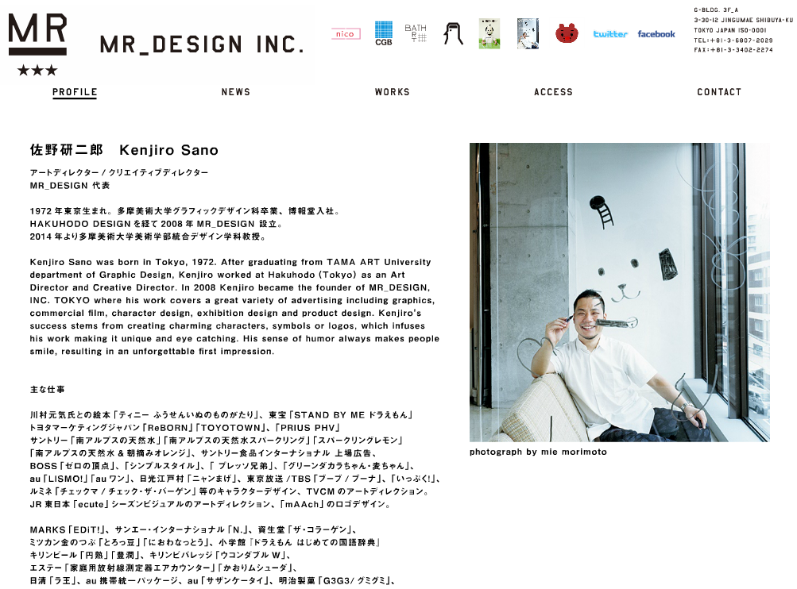This screenshot has height=589, width=797.
Task: Click the line starting 'HAKUHODO DESIGN を経て'
Action: 156,223
